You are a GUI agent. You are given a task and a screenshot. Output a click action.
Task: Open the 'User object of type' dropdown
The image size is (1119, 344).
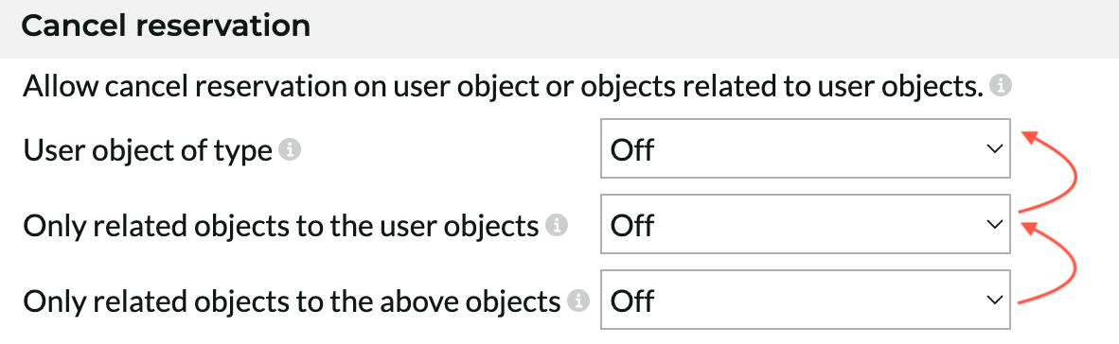(806, 148)
